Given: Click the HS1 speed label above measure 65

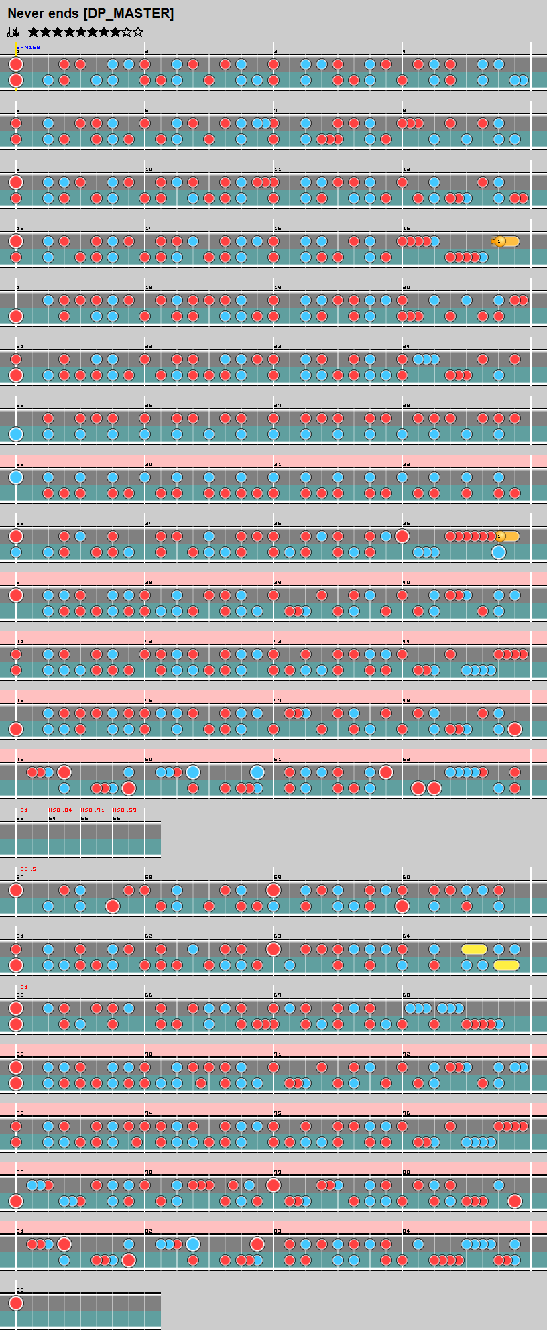Looking at the screenshot, I should (22, 987).
